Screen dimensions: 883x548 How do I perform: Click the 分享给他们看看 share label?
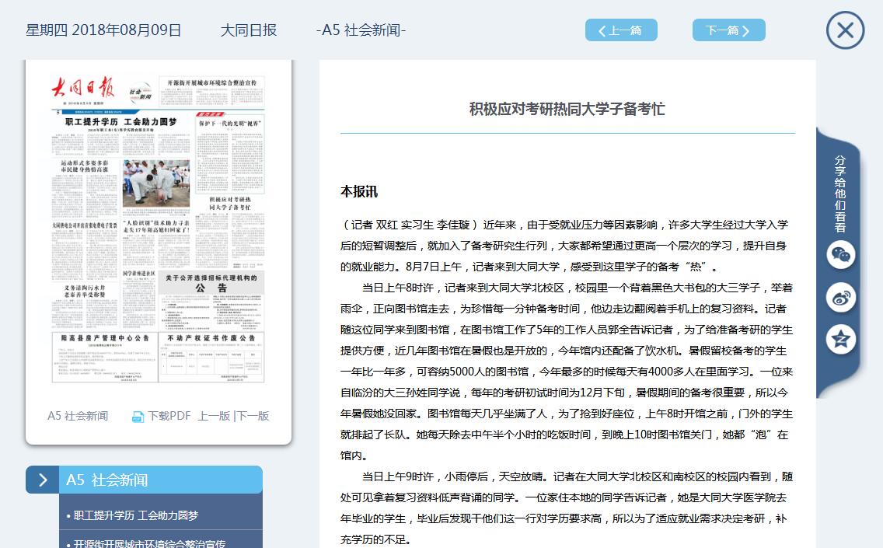(840, 194)
